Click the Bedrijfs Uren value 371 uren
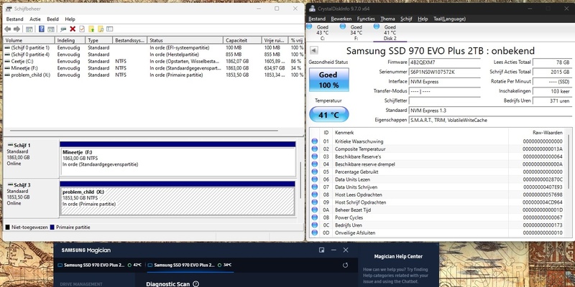The width and height of the screenshot is (575, 287). coord(552,100)
